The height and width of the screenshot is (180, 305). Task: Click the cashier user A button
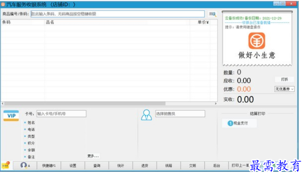click(x=25, y=165)
